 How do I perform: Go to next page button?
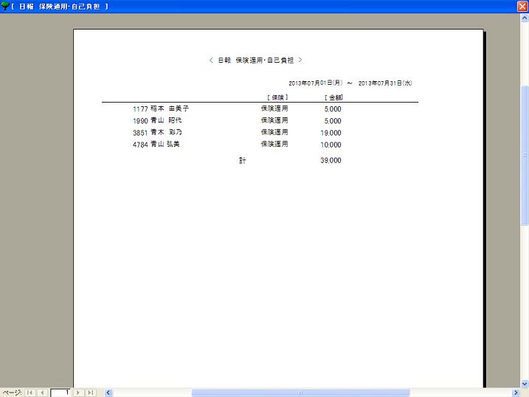tap(78, 393)
